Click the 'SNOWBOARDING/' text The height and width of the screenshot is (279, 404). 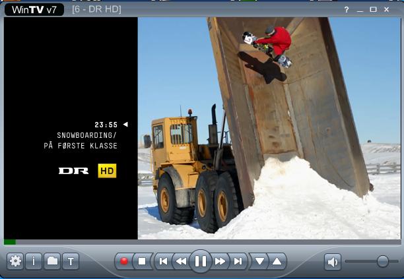pyautogui.click(x=87, y=135)
